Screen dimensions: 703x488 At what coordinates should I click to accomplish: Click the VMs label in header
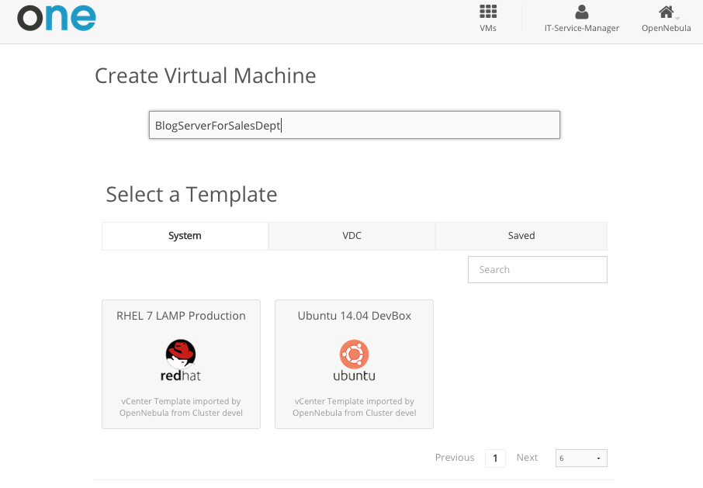coord(488,28)
